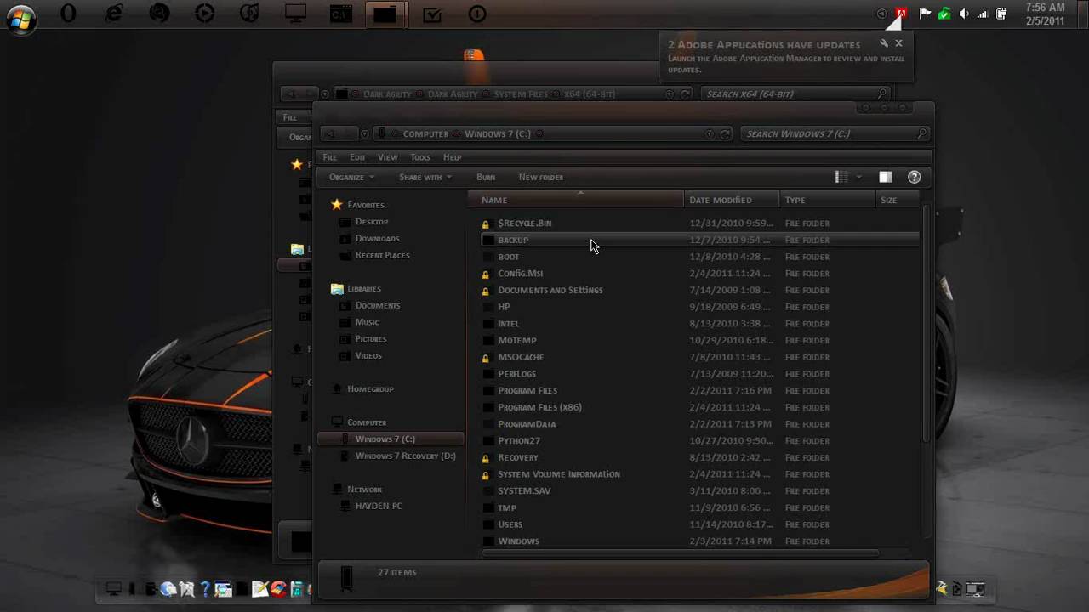The image size is (1089, 612).
Task: Select the System Volume Information folder
Action: click(558, 474)
